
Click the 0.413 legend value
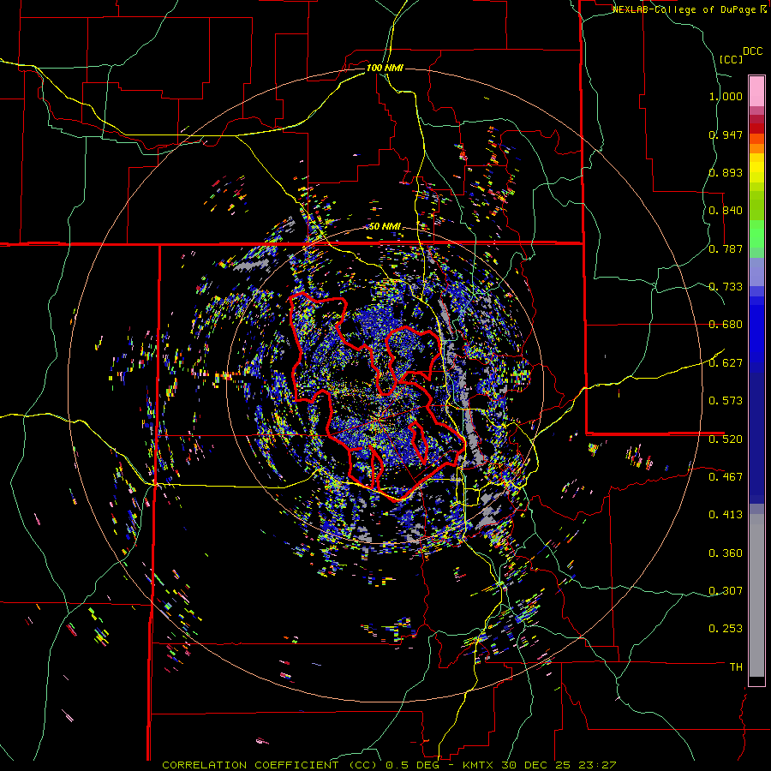pos(726,515)
